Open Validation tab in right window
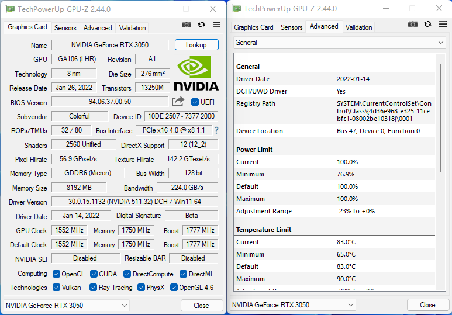 pos(358,27)
